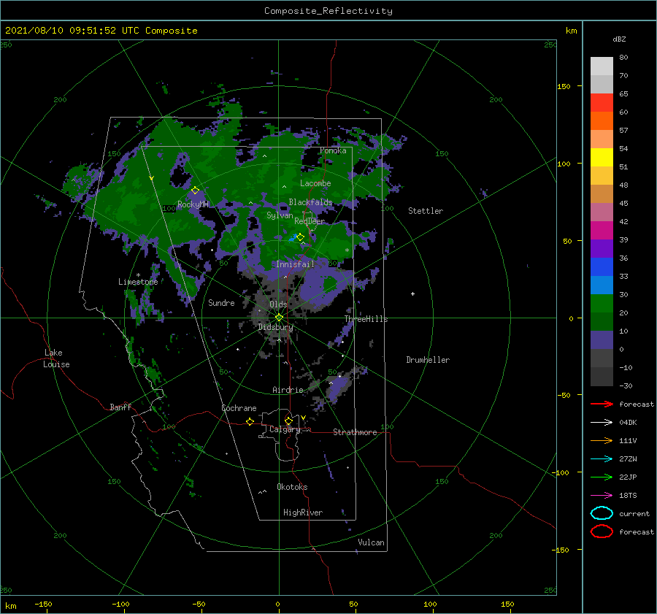Click the darkest grey -30 to -10 dBZ swatch
The width and height of the screenshot is (657, 614).
point(602,377)
